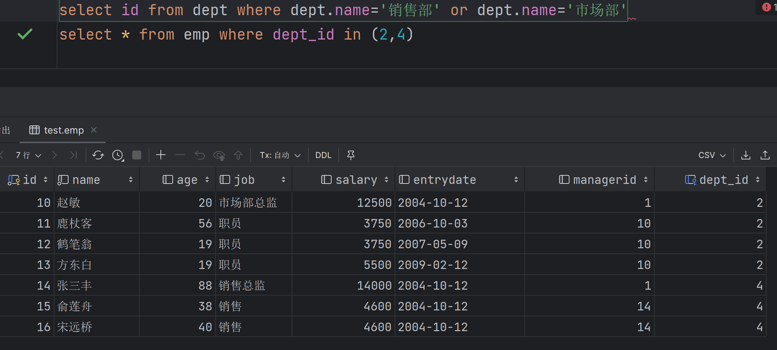Sort by the id column header
Image resolution: width=777 pixels, height=350 pixels.
tap(28, 180)
